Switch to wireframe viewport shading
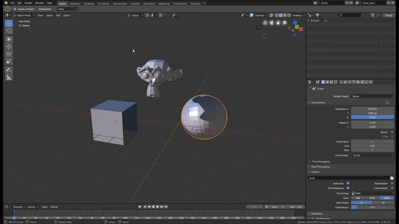 [277, 16]
